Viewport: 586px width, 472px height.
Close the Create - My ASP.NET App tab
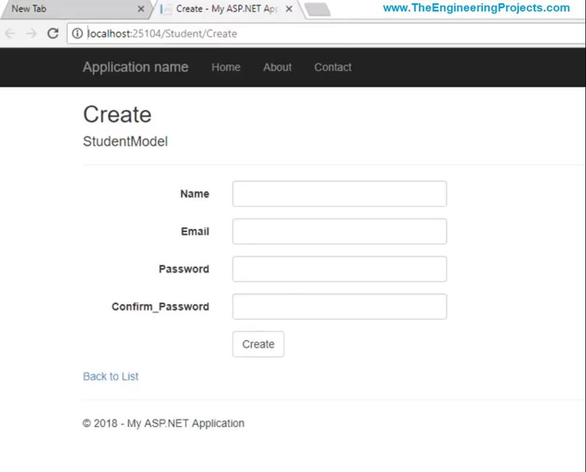click(289, 9)
